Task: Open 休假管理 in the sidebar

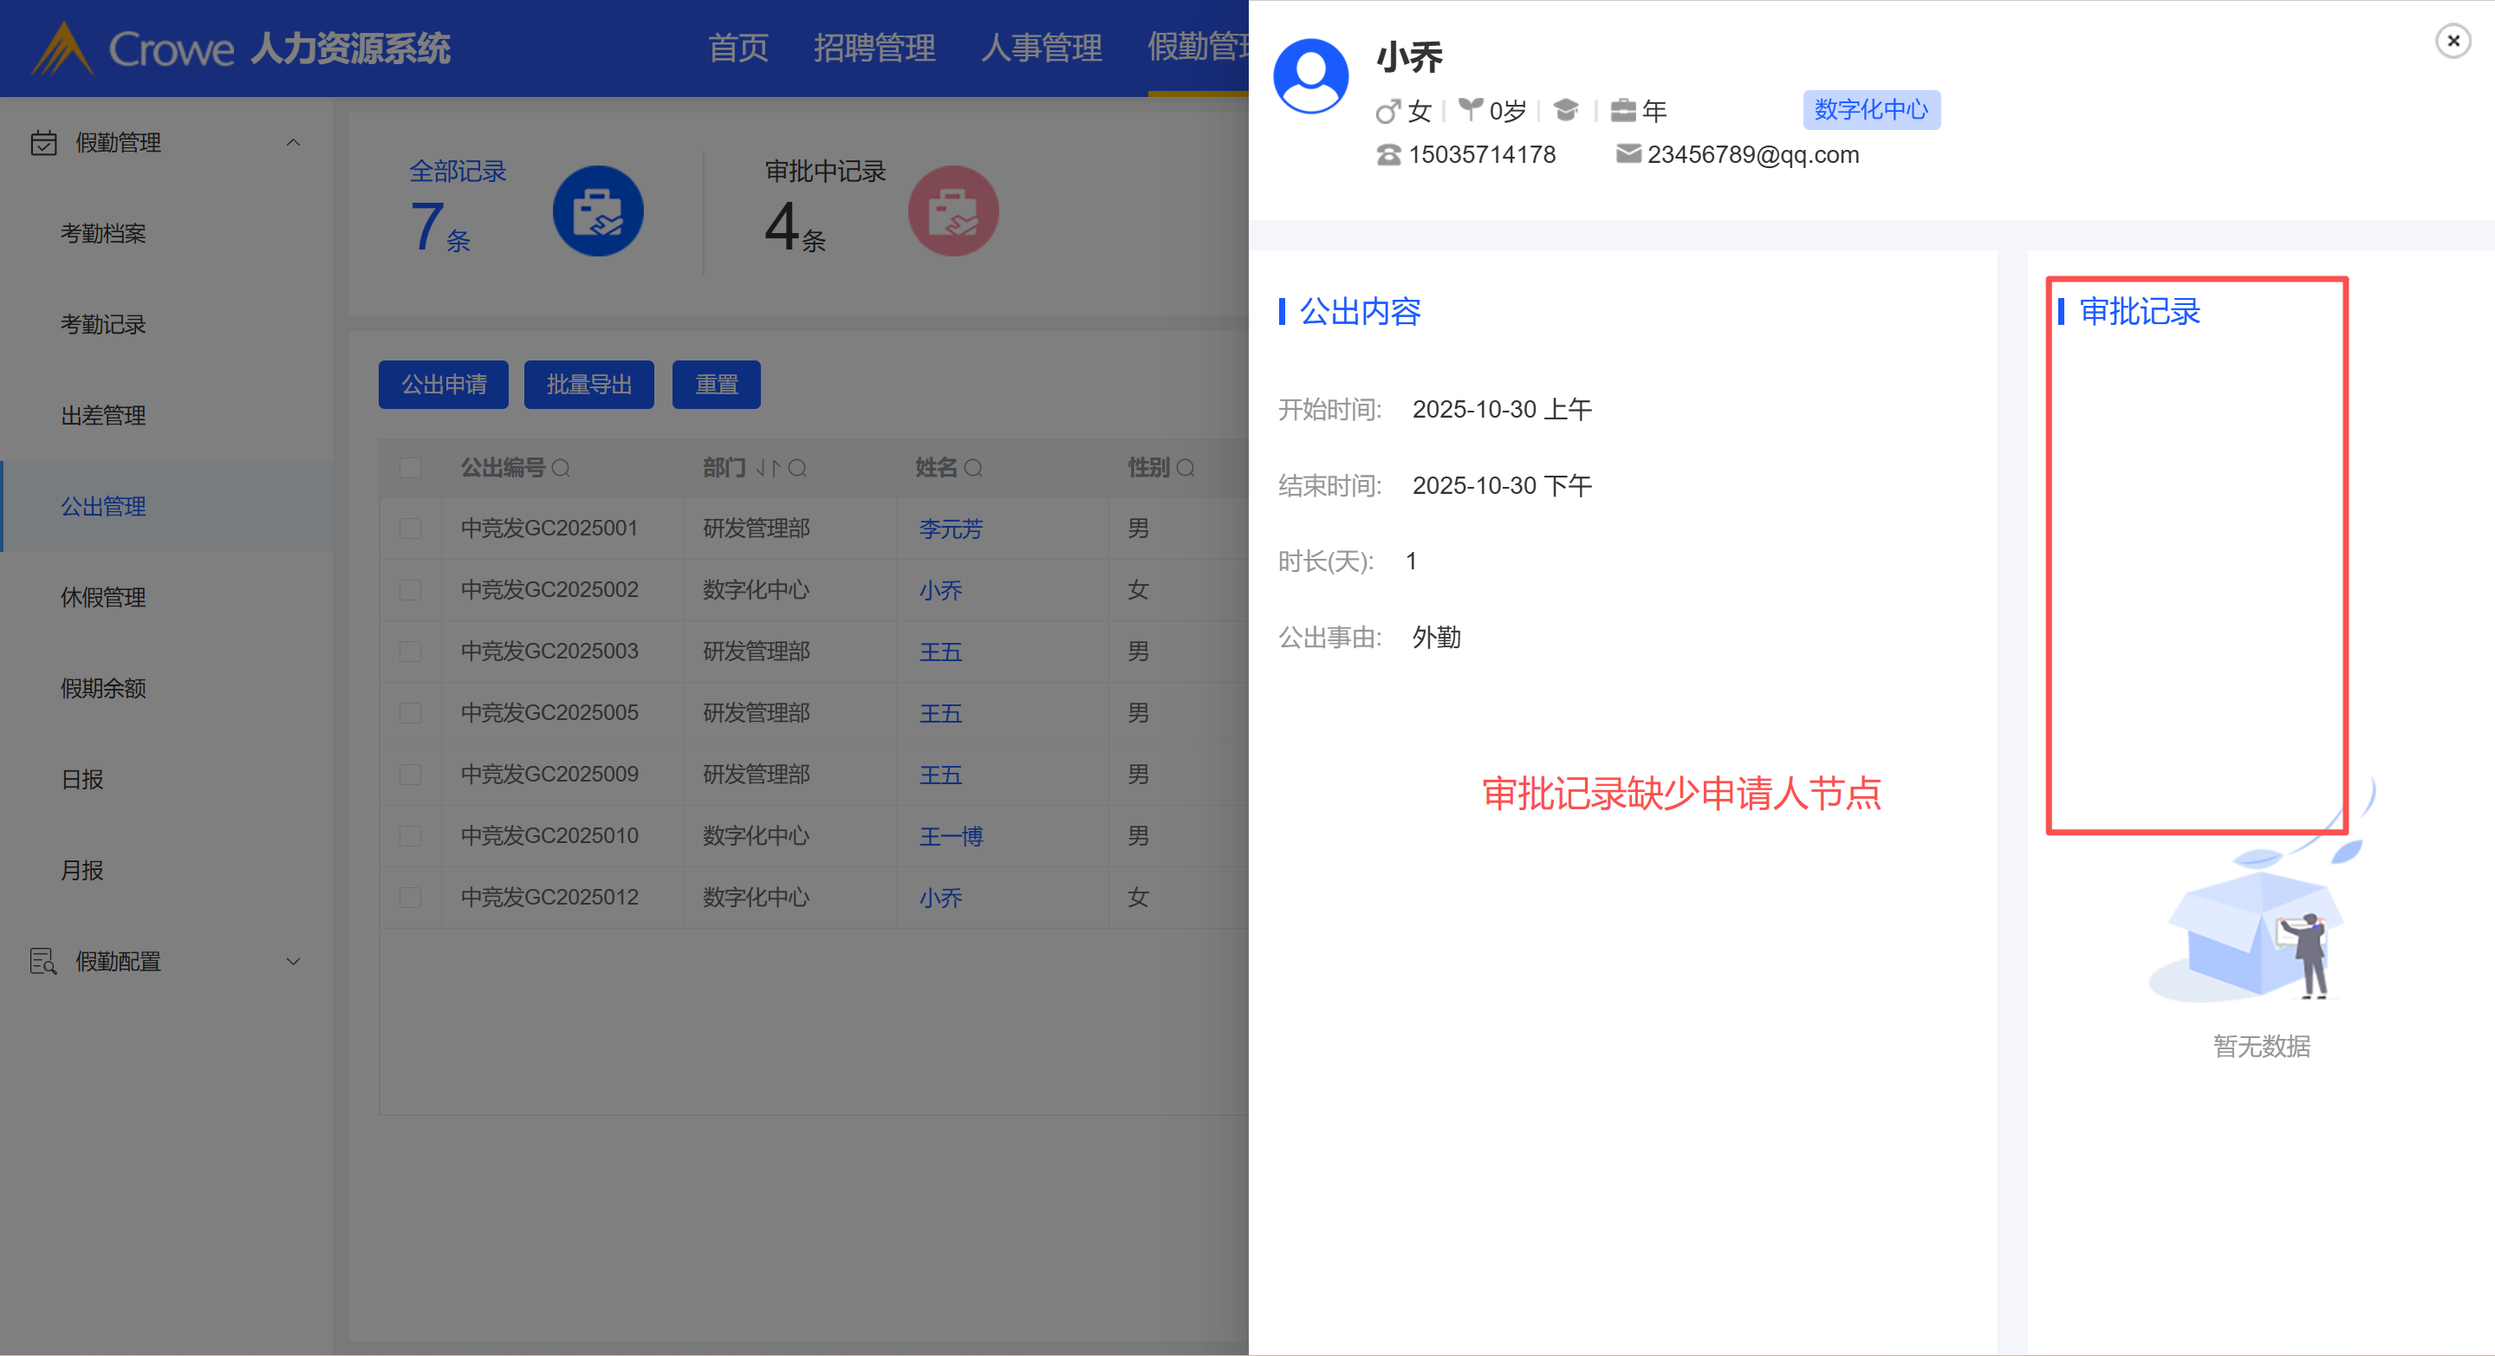Action: pos(104,598)
